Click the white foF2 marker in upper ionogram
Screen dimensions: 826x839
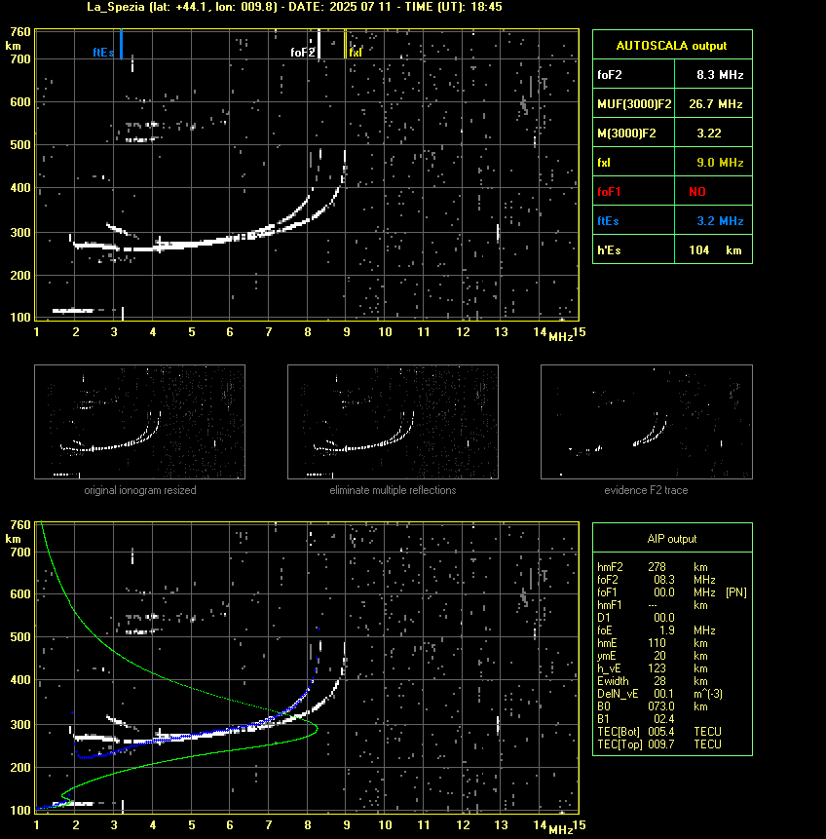319,44
